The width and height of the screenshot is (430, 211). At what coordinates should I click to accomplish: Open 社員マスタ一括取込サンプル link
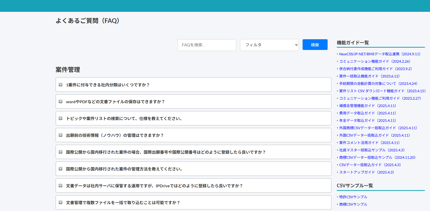[x=372, y=150]
